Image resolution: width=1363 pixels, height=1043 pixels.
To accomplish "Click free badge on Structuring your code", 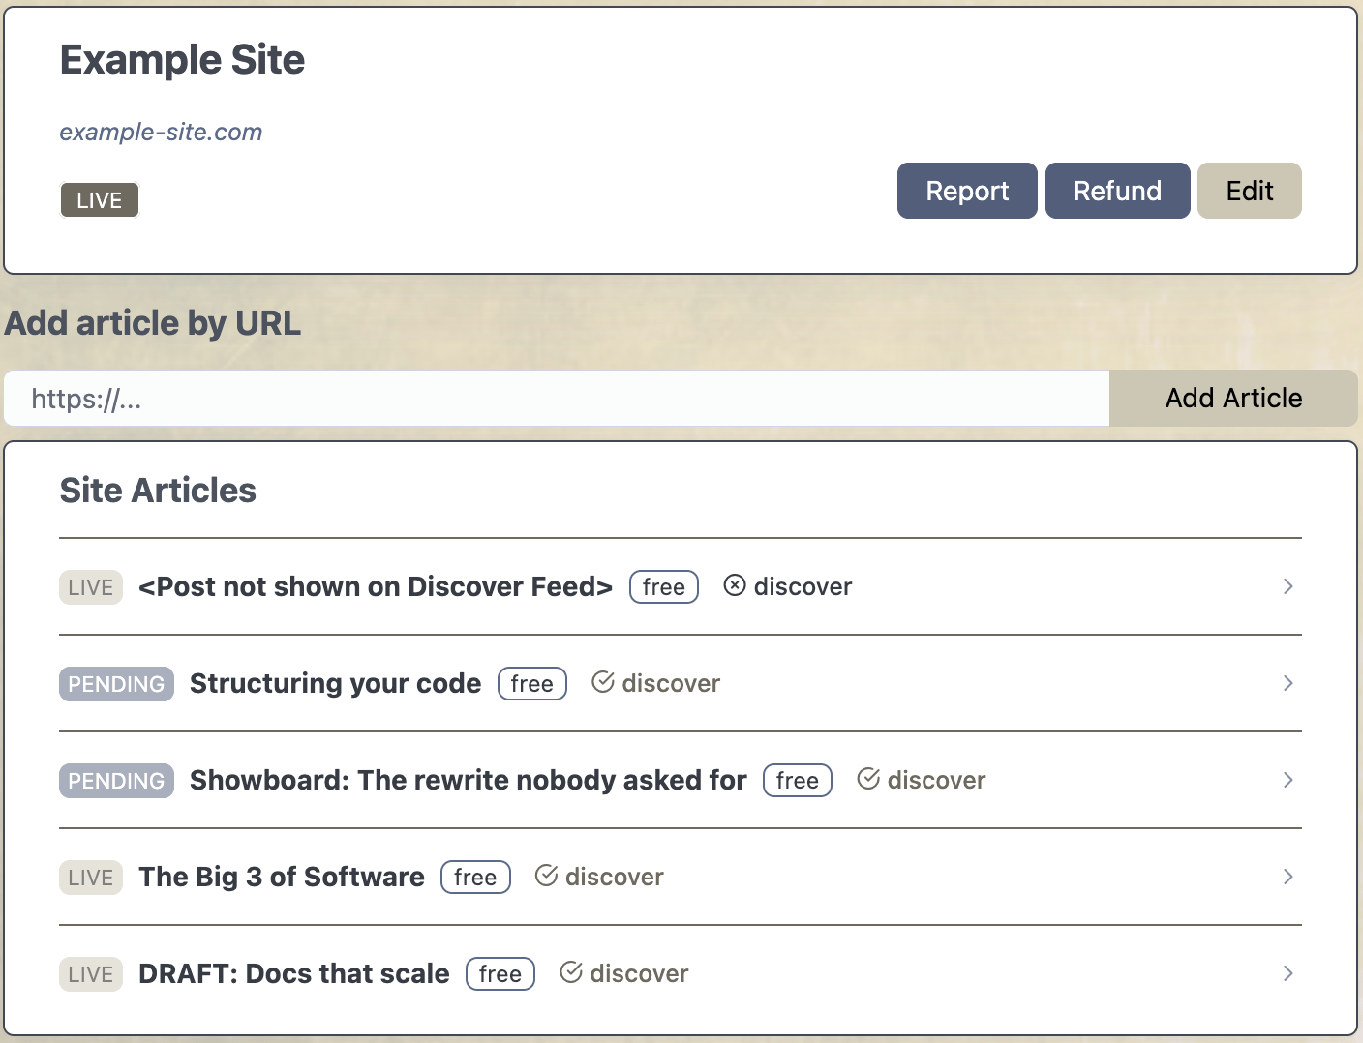I will click(x=531, y=683).
